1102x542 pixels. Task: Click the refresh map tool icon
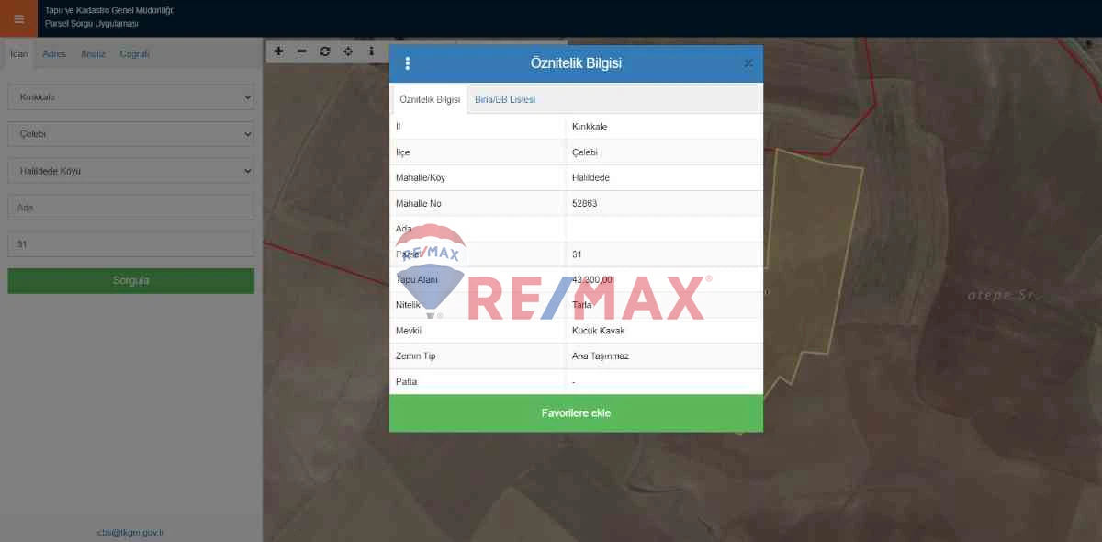[325, 51]
